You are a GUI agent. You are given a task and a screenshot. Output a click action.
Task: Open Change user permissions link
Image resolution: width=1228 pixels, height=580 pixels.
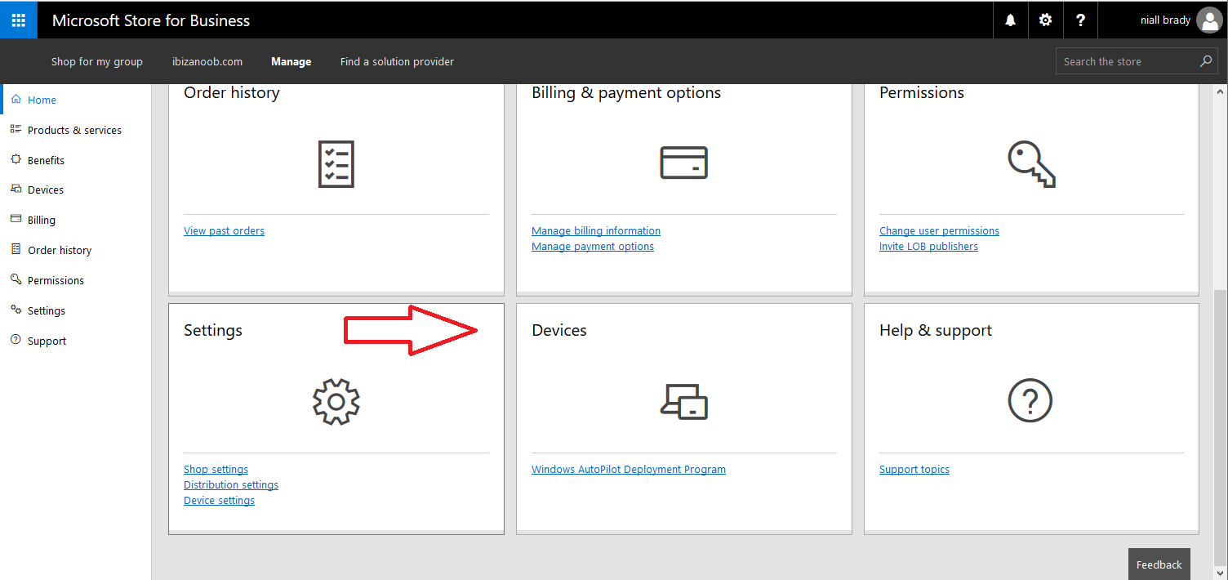point(939,230)
